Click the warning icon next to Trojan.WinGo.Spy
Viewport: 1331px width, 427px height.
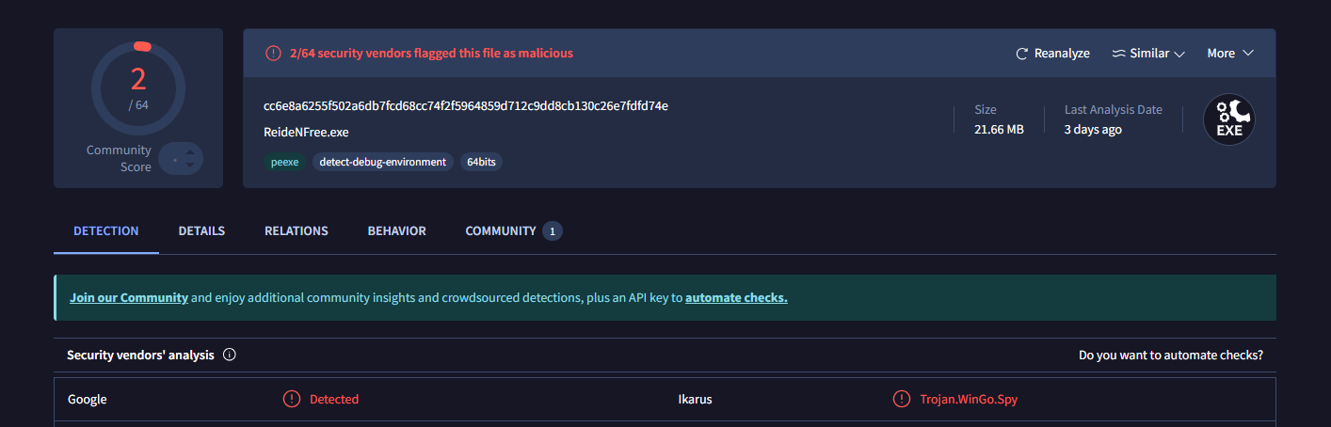coord(902,399)
